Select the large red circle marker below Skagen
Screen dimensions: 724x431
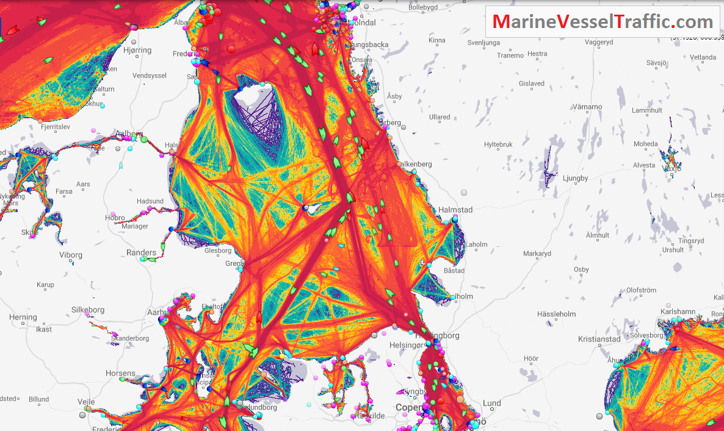tap(231, 49)
